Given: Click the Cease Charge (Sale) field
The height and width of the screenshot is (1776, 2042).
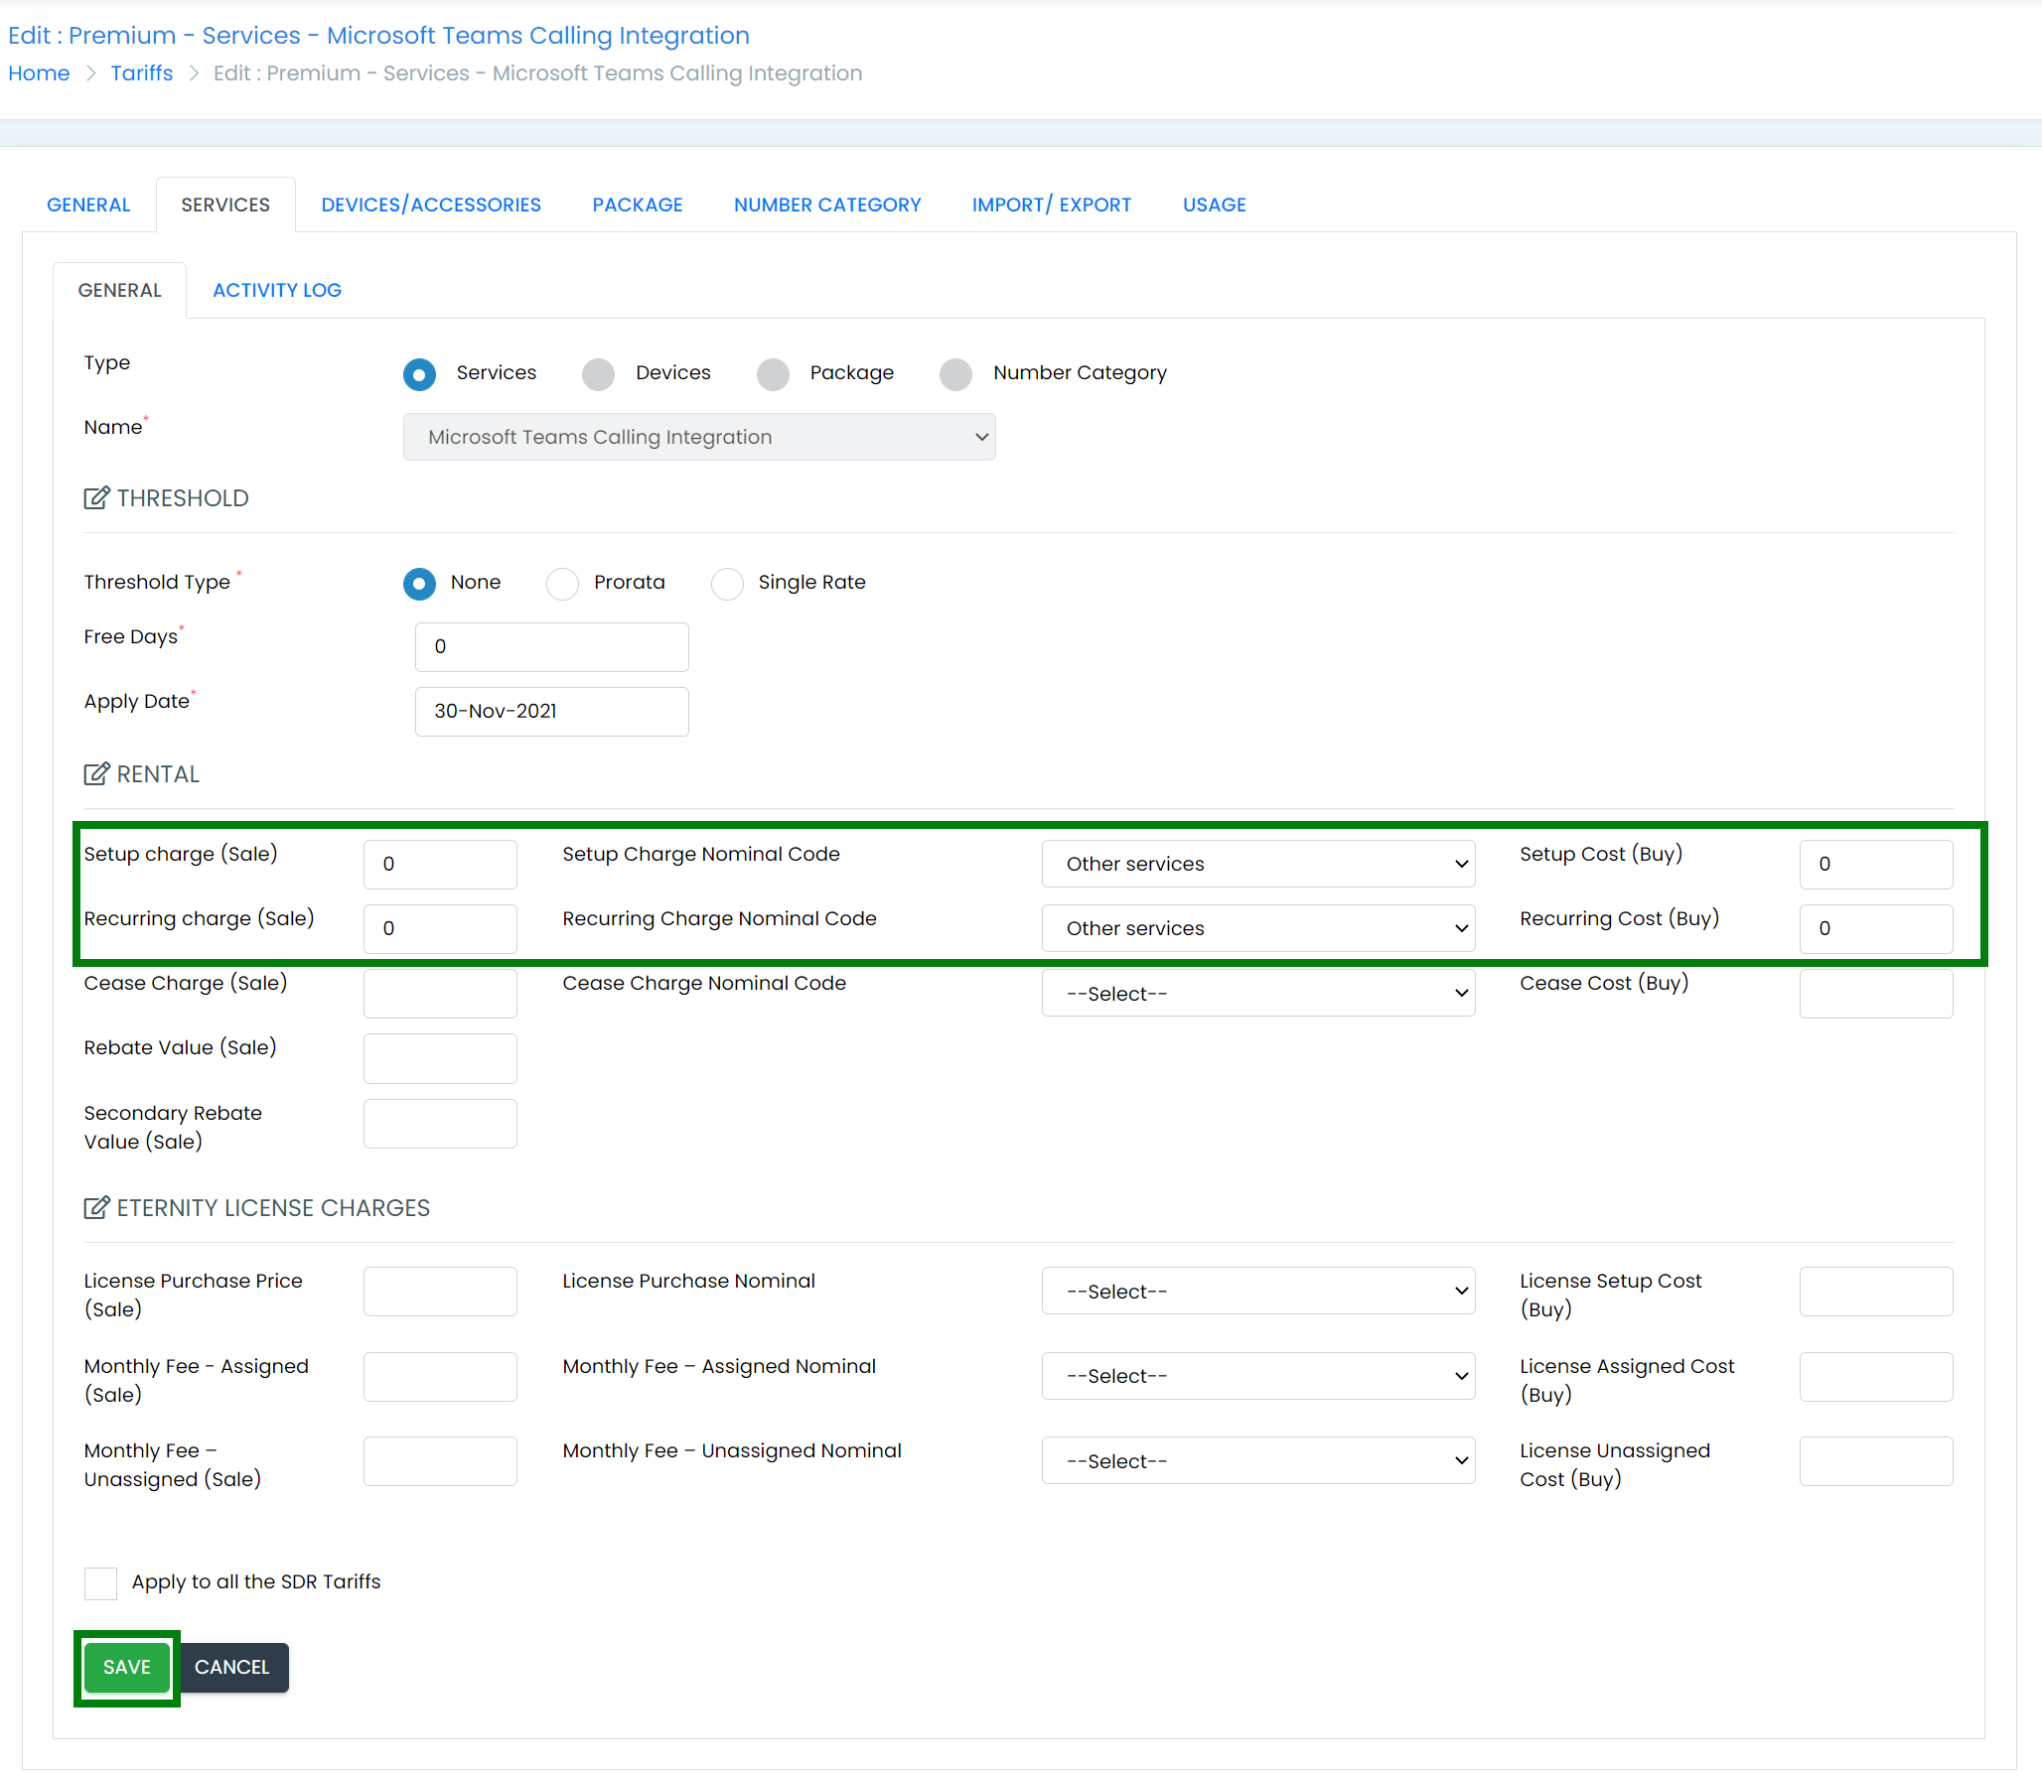Looking at the screenshot, I should [x=440, y=994].
